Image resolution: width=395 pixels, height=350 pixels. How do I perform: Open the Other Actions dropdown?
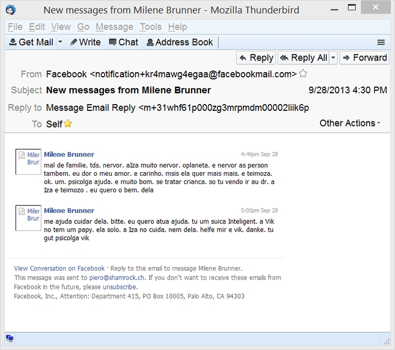pyautogui.click(x=350, y=123)
